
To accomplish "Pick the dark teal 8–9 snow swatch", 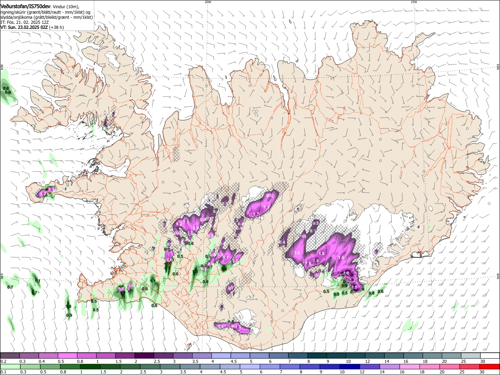I will 317,355.
